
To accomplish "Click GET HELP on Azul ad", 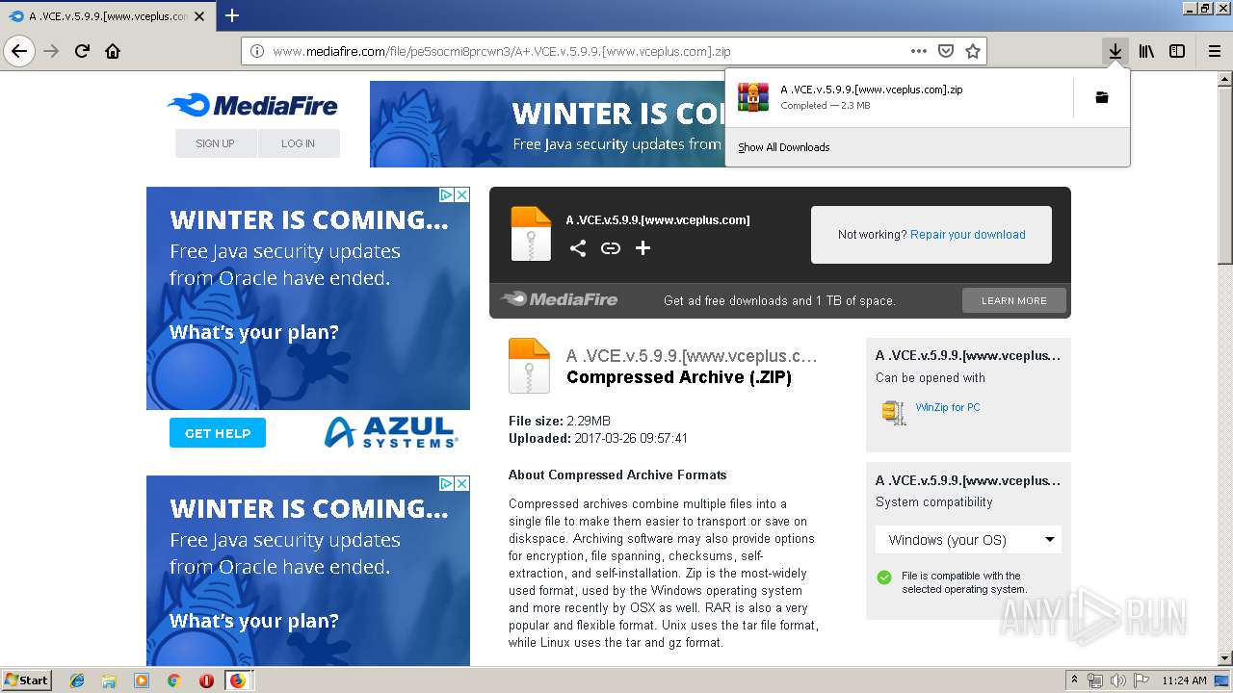I will 218,433.
